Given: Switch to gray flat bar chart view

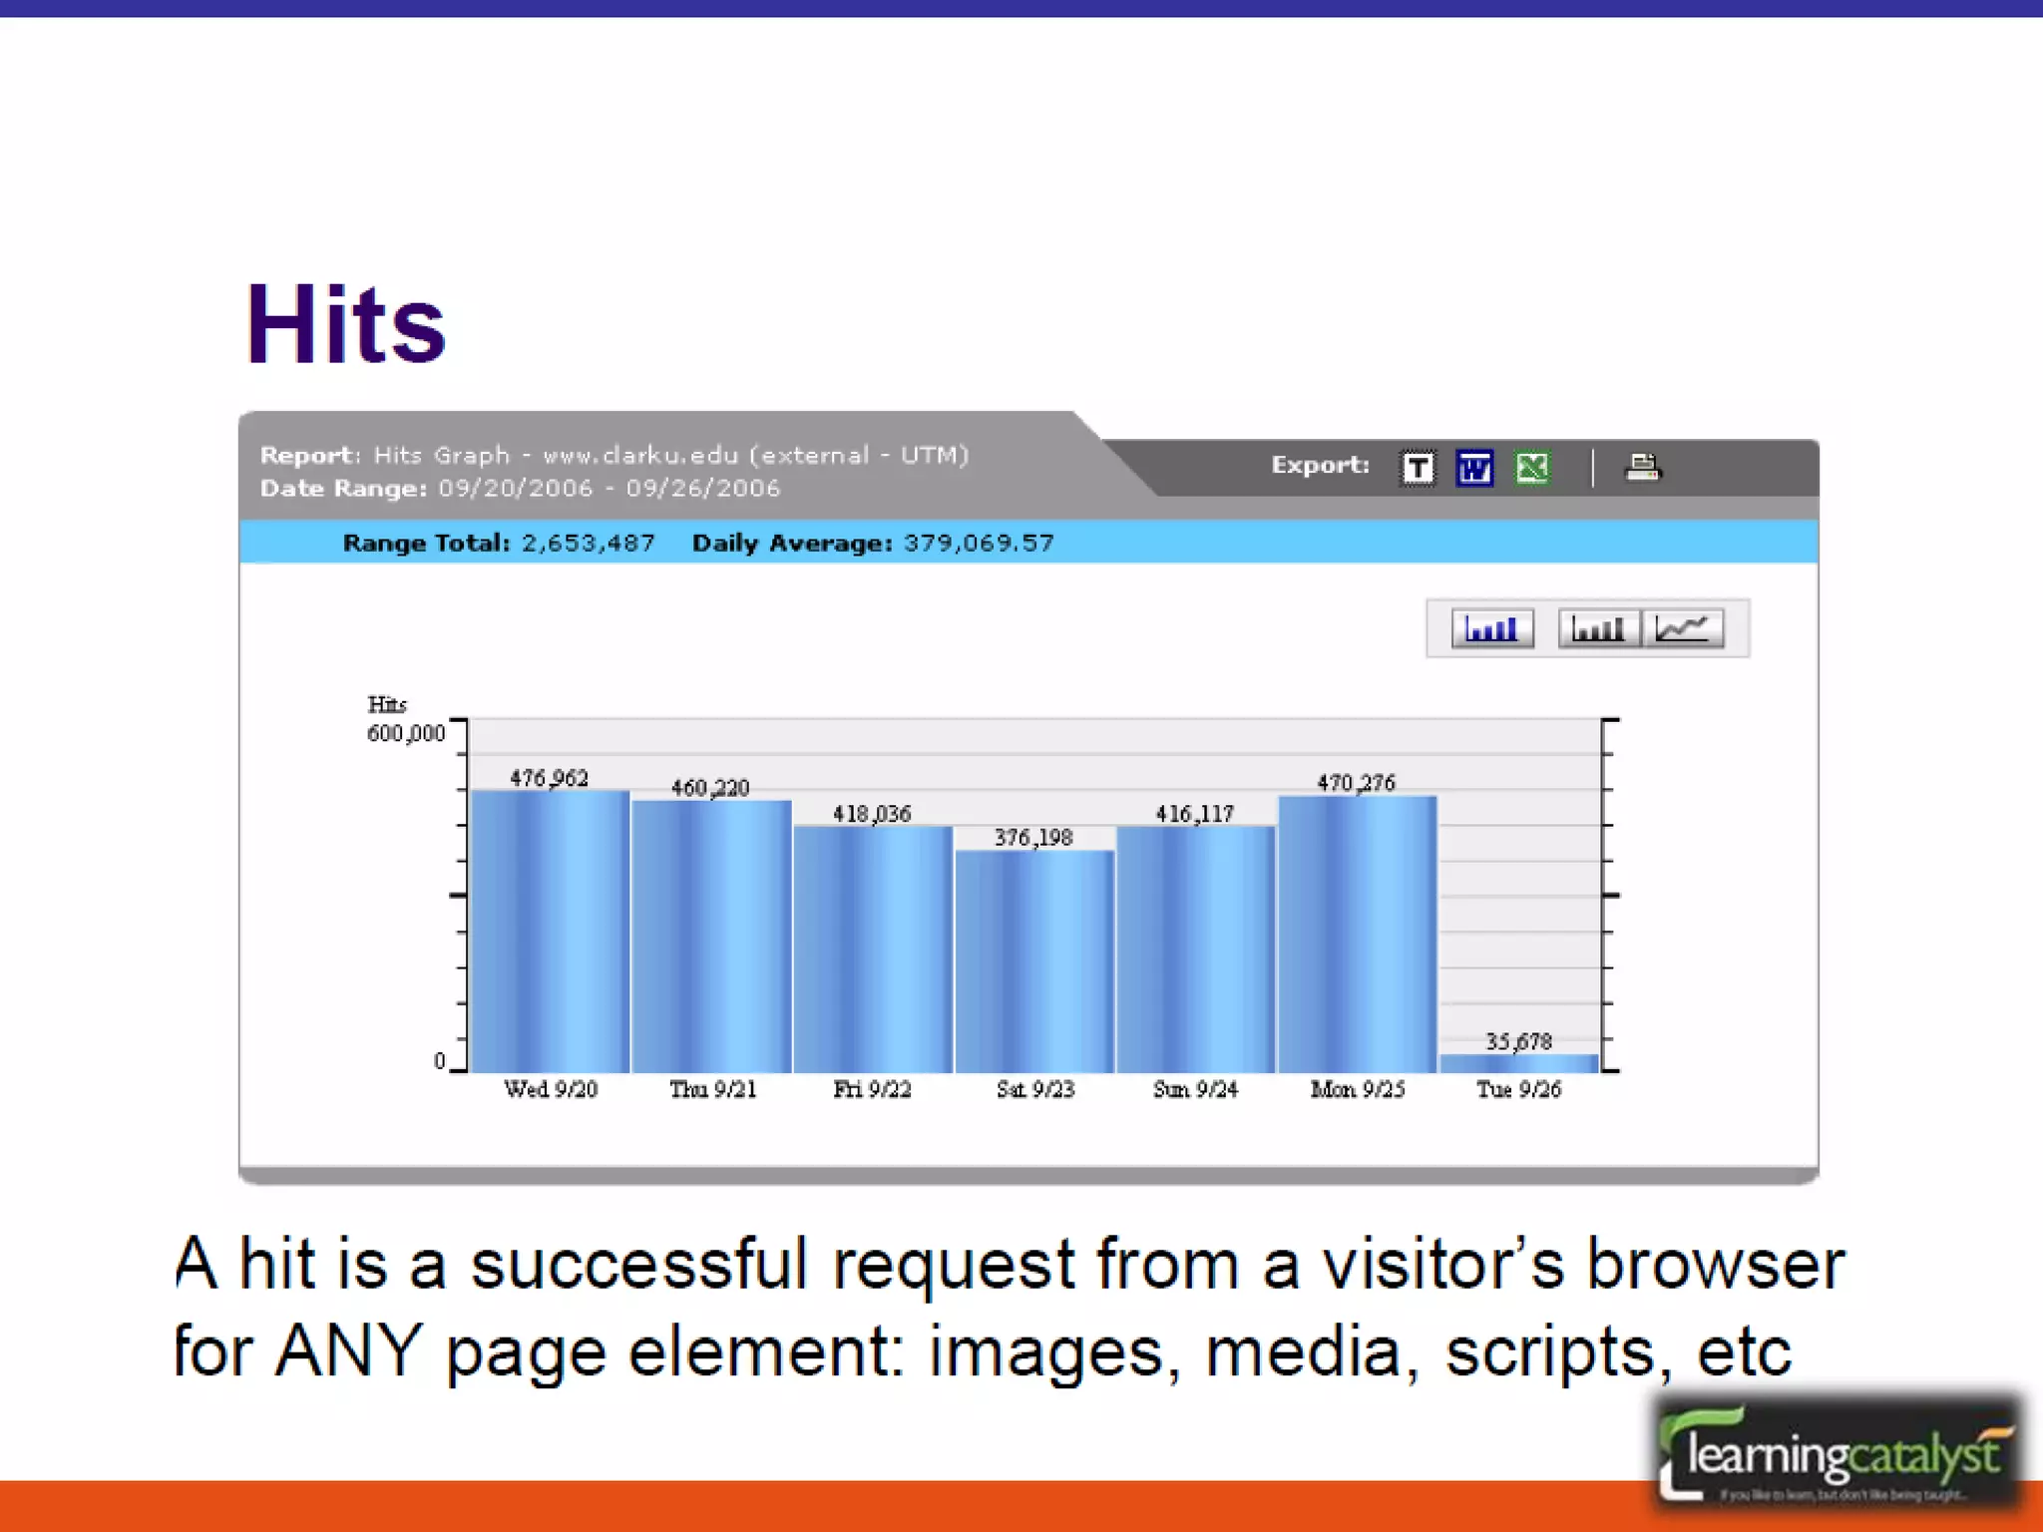Looking at the screenshot, I should [1598, 629].
